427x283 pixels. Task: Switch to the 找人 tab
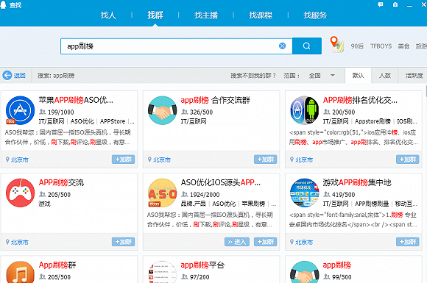point(108,15)
